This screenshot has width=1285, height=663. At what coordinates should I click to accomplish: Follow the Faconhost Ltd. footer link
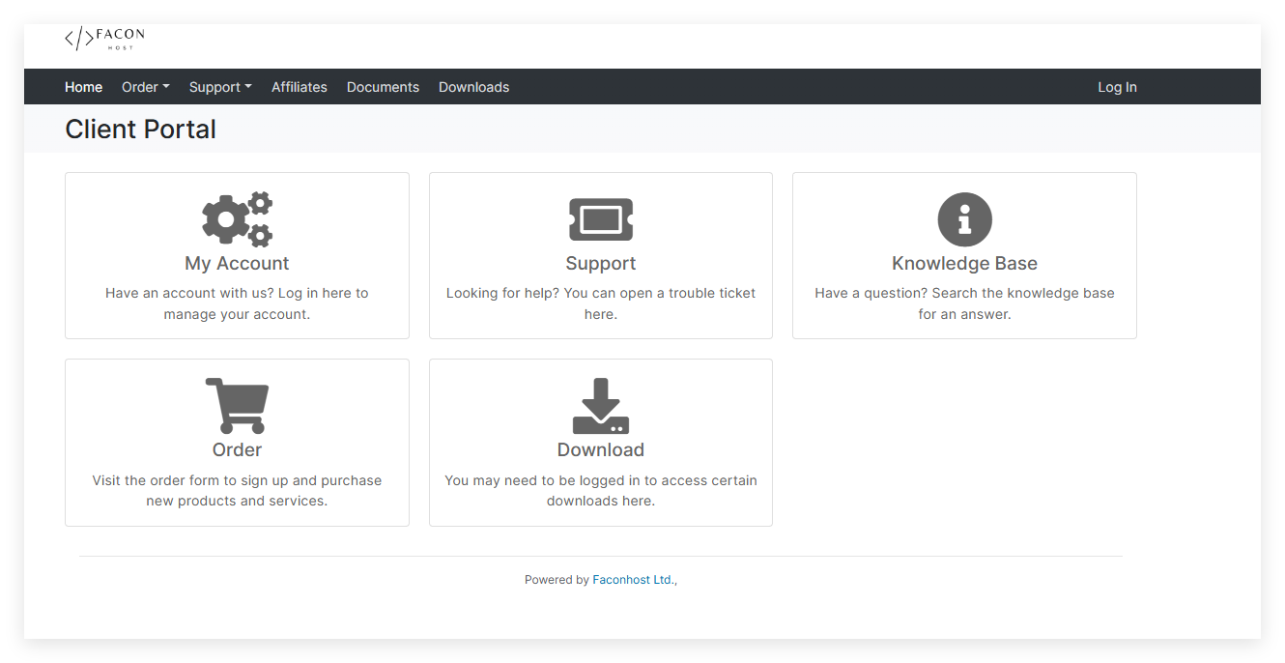coord(635,580)
